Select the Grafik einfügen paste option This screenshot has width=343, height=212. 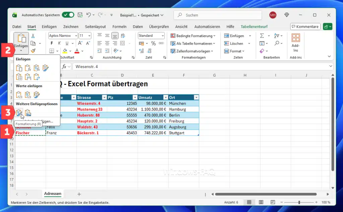pos(28,112)
